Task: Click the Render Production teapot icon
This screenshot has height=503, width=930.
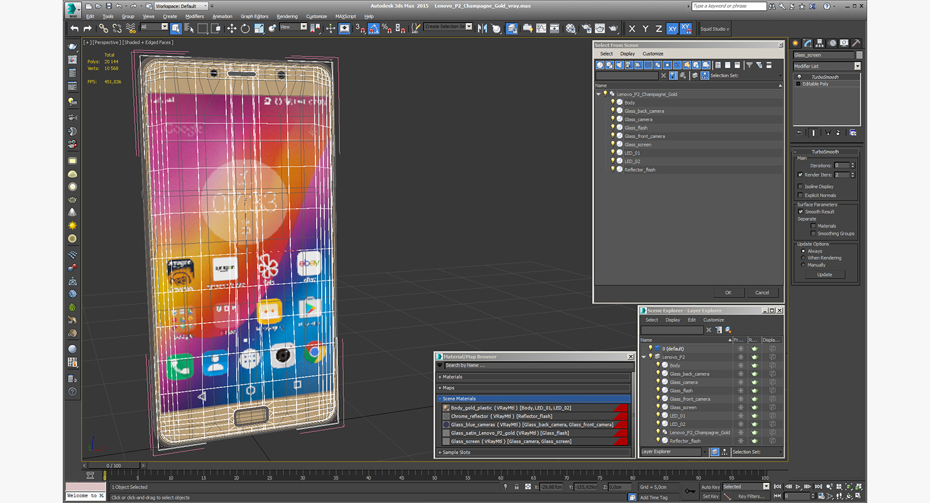Action: (x=613, y=28)
